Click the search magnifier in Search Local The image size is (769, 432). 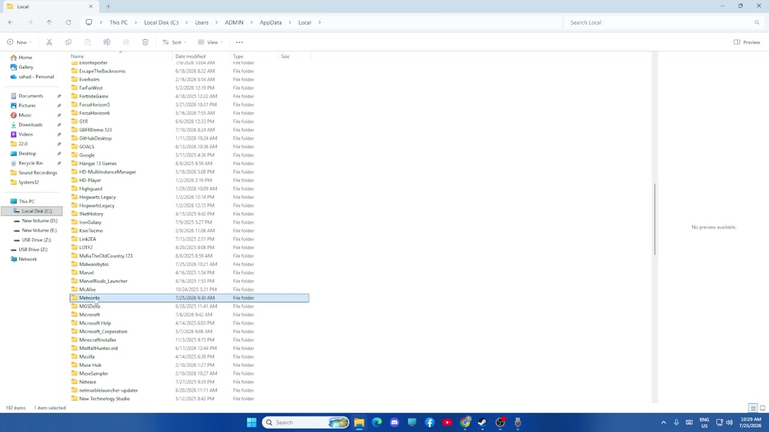pos(757,22)
